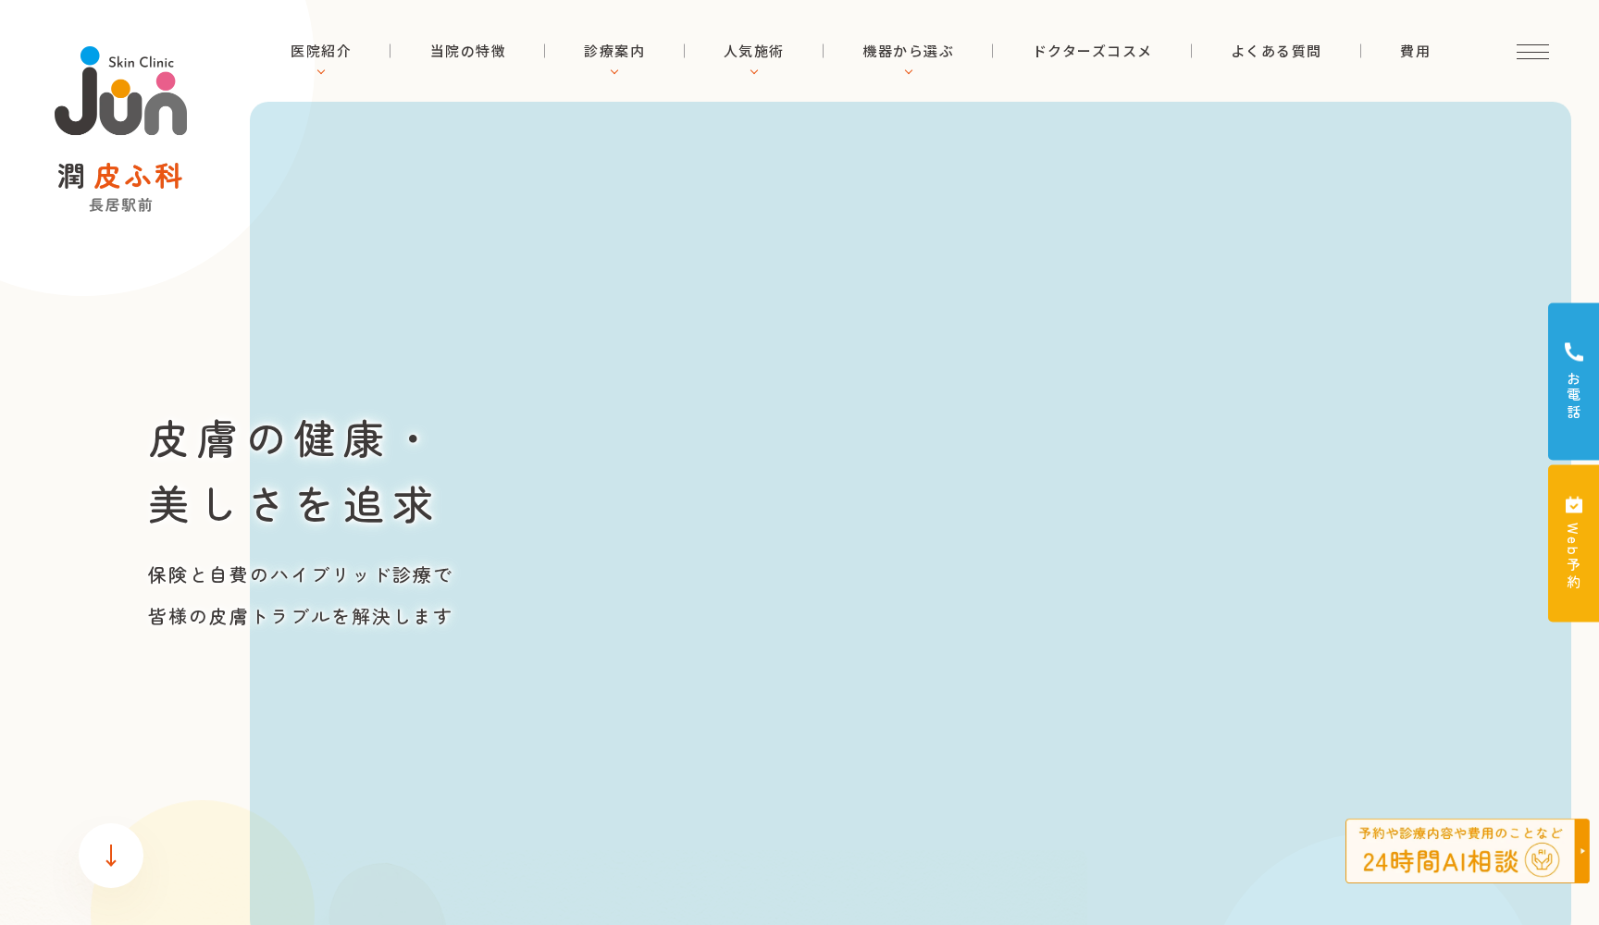Open 医院紹介 menu item
This screenshot has height=925, width=1599.
(321, 51)
